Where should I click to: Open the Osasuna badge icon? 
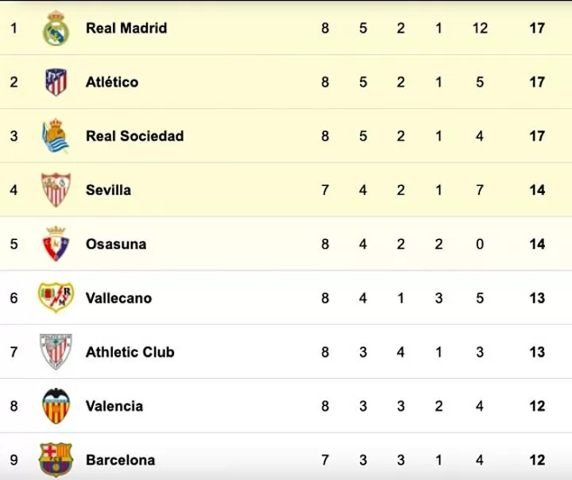pos(56,244)
